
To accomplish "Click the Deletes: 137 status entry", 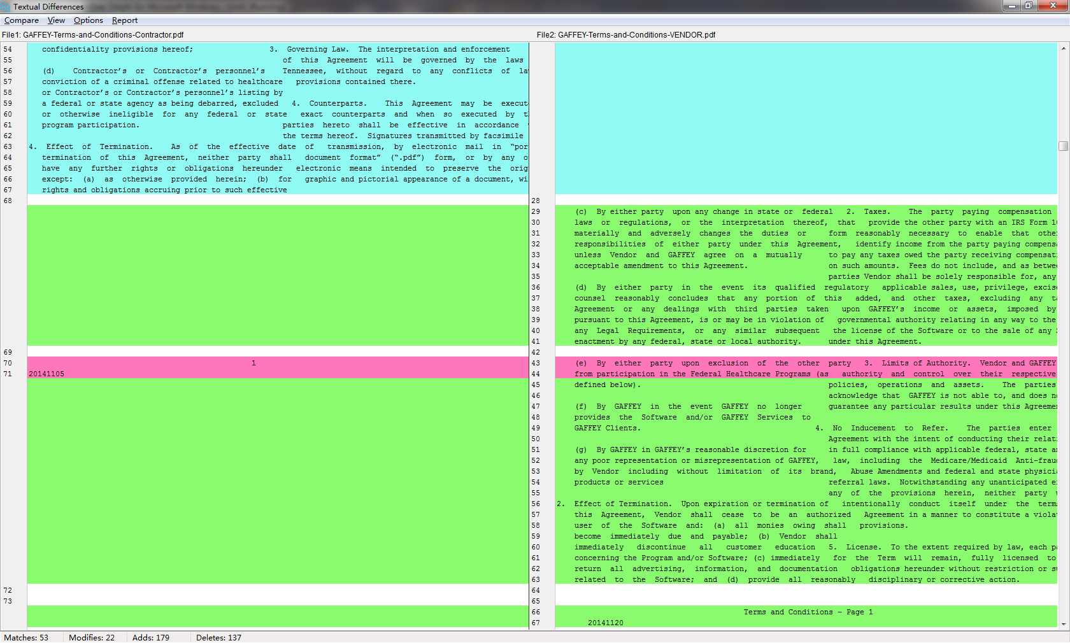I will 218,637.
